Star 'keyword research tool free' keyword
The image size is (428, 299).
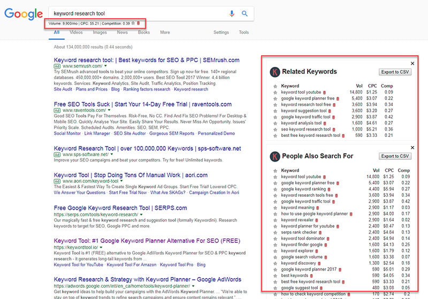click(275, 105)
